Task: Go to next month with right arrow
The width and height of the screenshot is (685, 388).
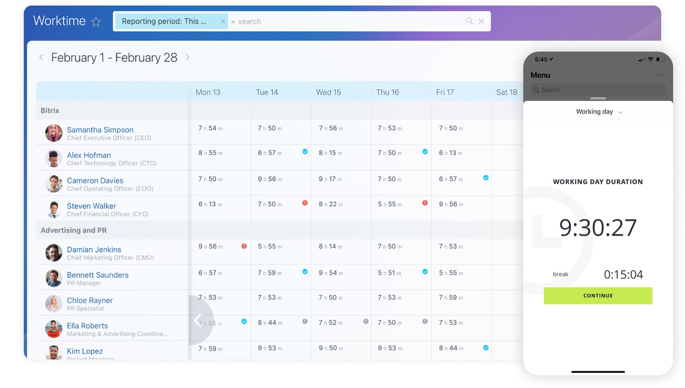Action: coord(188,57)
